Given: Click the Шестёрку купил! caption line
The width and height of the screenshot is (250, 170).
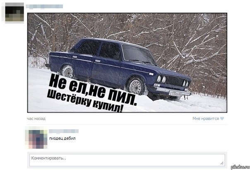Looking at the screenshot, I should click(x=85, y=102).
